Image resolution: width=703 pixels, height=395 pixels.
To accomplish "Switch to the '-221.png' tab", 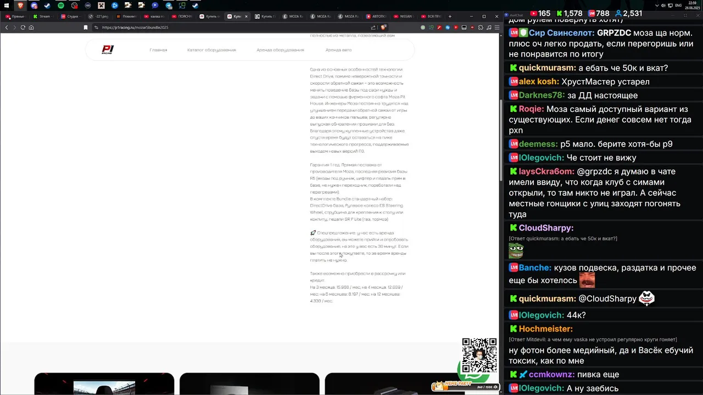I will coord(100,16).
